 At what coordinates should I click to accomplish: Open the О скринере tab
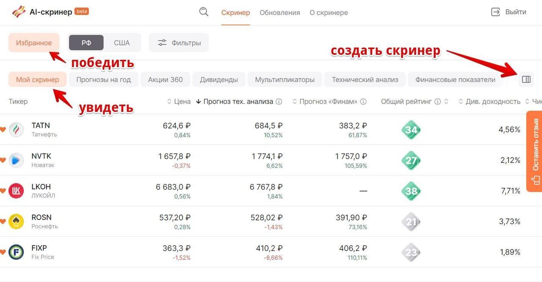(329, 13)
